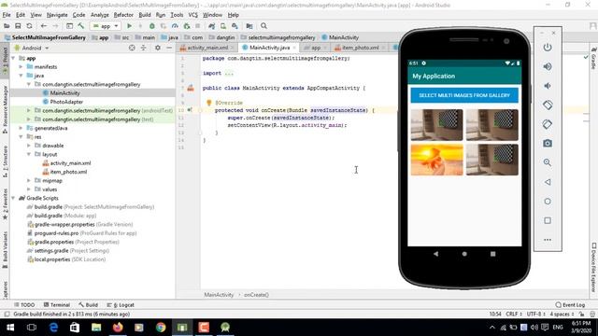Open emulator extended controls three dots

click(548, 240)
